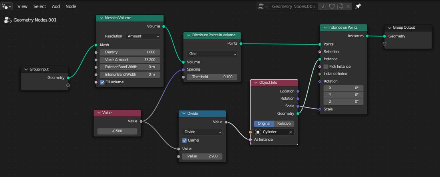
Task: Click Value output socket on Divide node
Action: [226, 122]
